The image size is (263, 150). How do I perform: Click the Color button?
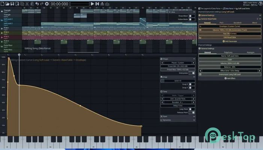230,60
